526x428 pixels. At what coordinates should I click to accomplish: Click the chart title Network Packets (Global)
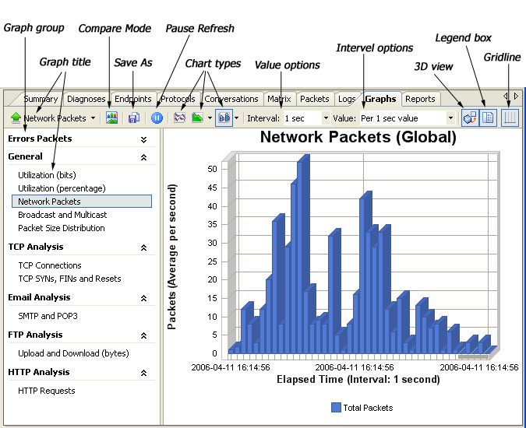pos(358,137)
